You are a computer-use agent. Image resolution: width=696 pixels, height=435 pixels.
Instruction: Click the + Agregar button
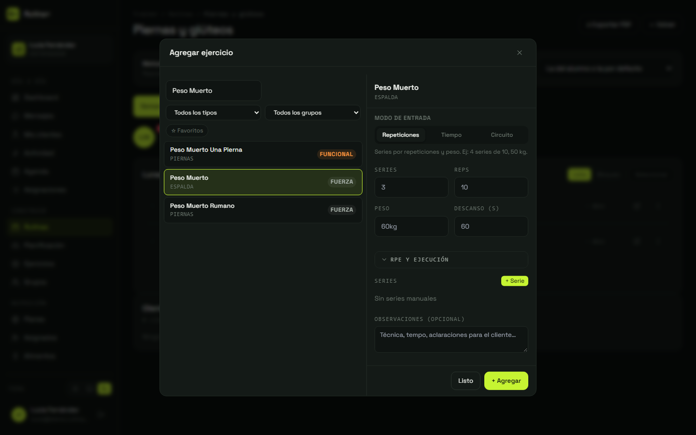tap(506, 381)
